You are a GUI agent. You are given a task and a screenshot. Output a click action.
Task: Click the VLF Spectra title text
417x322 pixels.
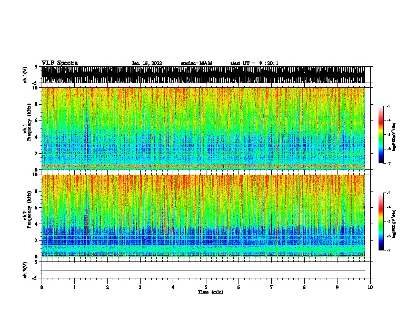pyautogui.click(x=59, y=63)
